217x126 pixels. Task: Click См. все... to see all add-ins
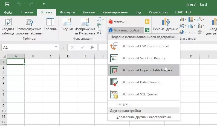coord(144,104)
